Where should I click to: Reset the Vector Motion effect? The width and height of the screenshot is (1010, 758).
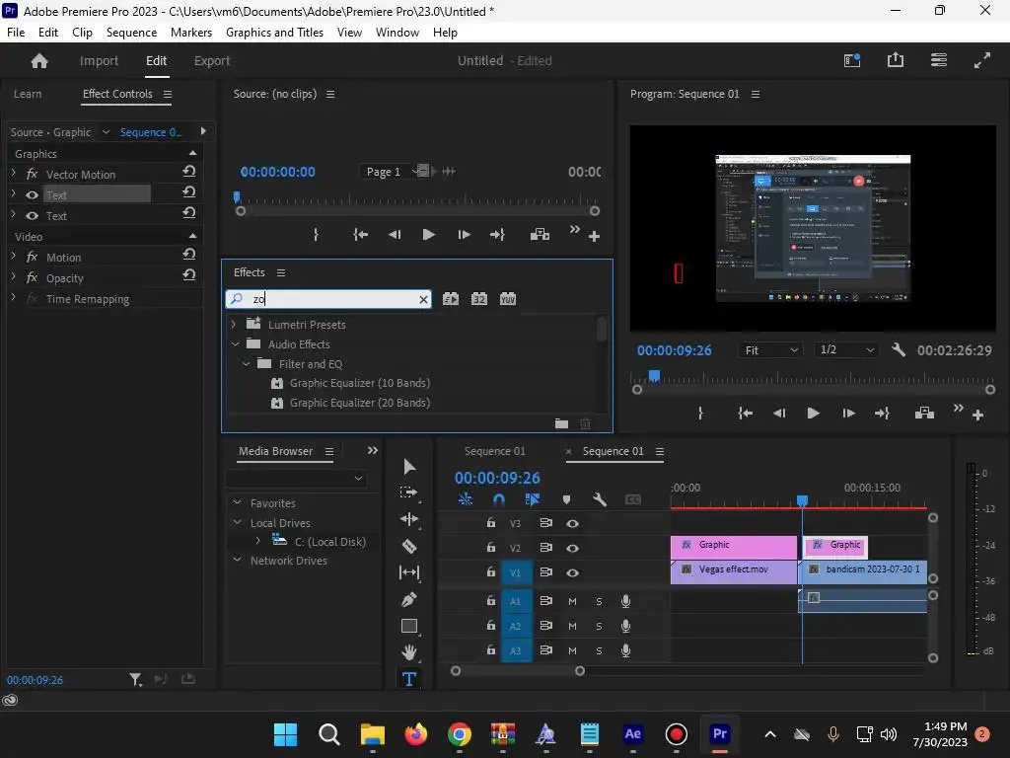pos(188,172)
